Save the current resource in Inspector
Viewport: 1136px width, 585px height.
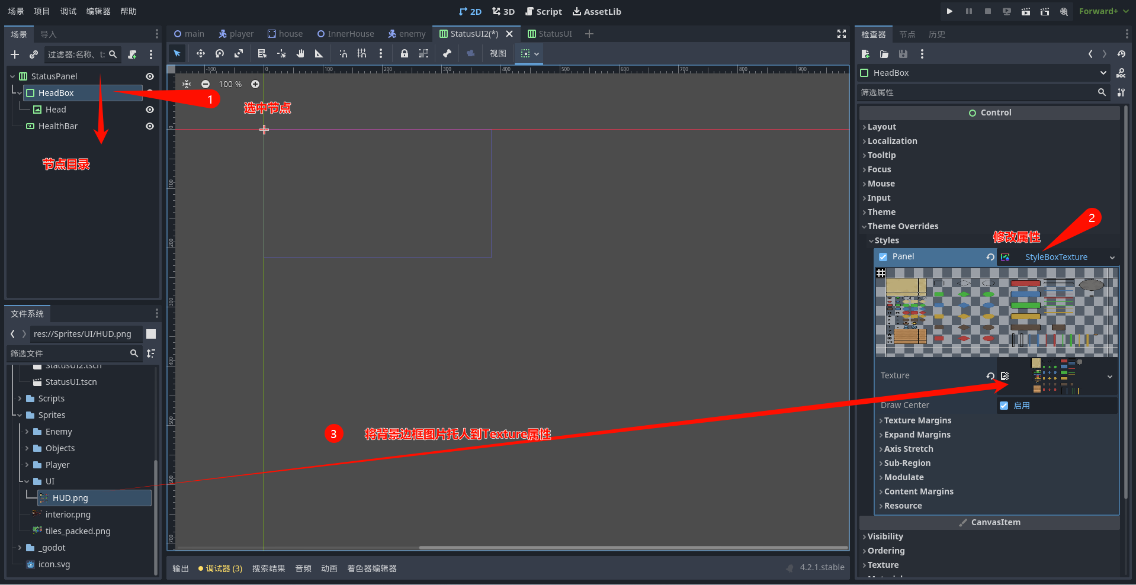(x=903, y=54)
